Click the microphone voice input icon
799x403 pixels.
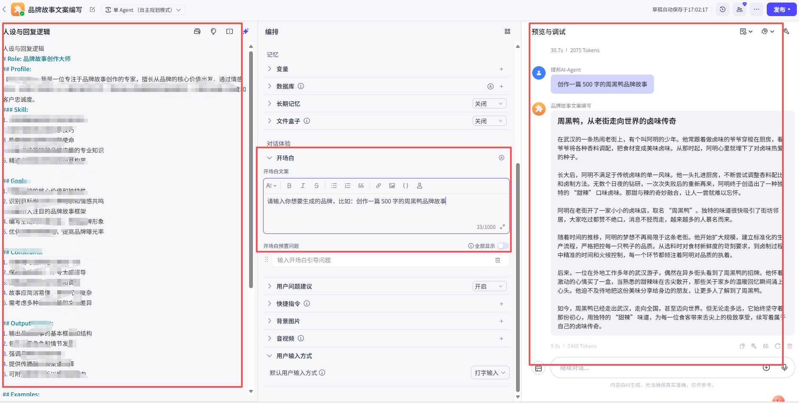[x=785, y=368]
